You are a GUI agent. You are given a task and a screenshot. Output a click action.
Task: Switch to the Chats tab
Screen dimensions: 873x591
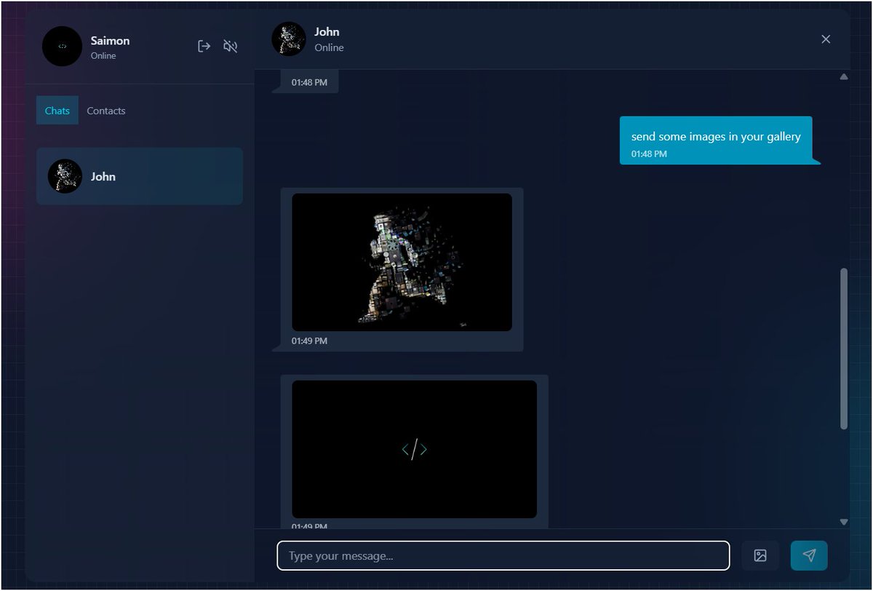57,111
